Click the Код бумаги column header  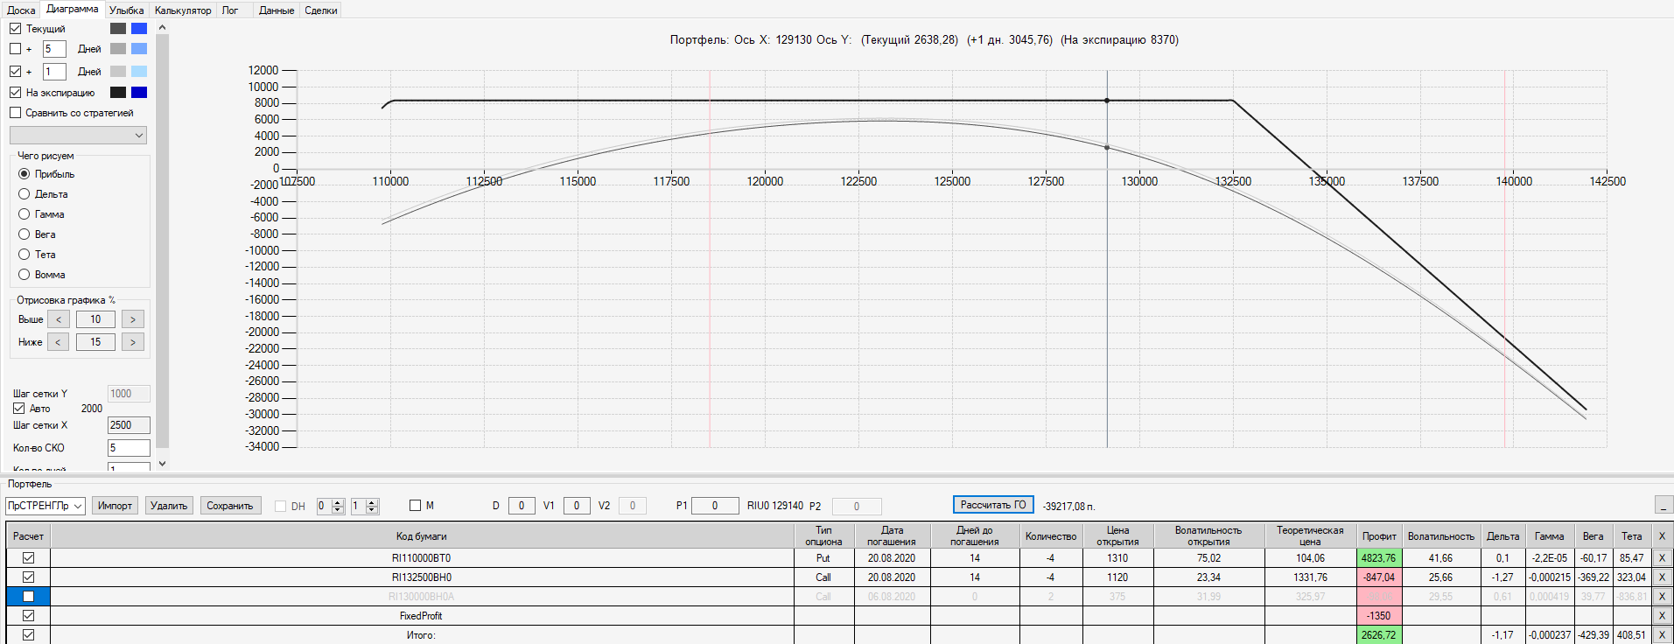[421, 536]
